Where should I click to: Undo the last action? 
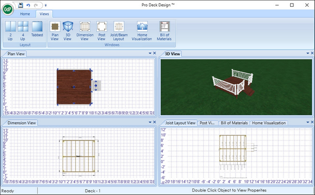click(28, 6)
